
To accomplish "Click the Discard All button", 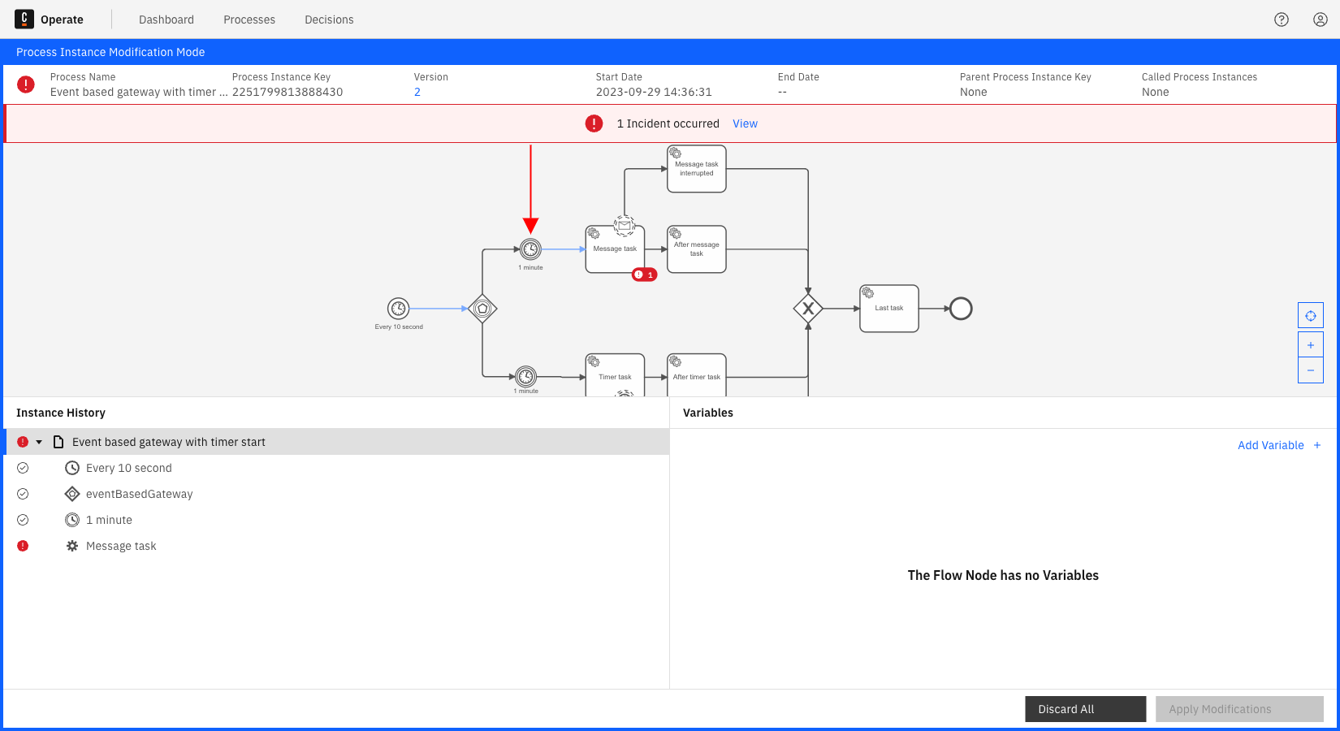I will (x=1085, y=708).
